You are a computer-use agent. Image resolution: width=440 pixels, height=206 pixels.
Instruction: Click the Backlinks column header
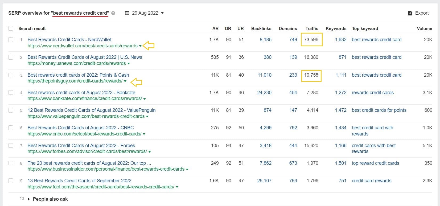[261, 28]
